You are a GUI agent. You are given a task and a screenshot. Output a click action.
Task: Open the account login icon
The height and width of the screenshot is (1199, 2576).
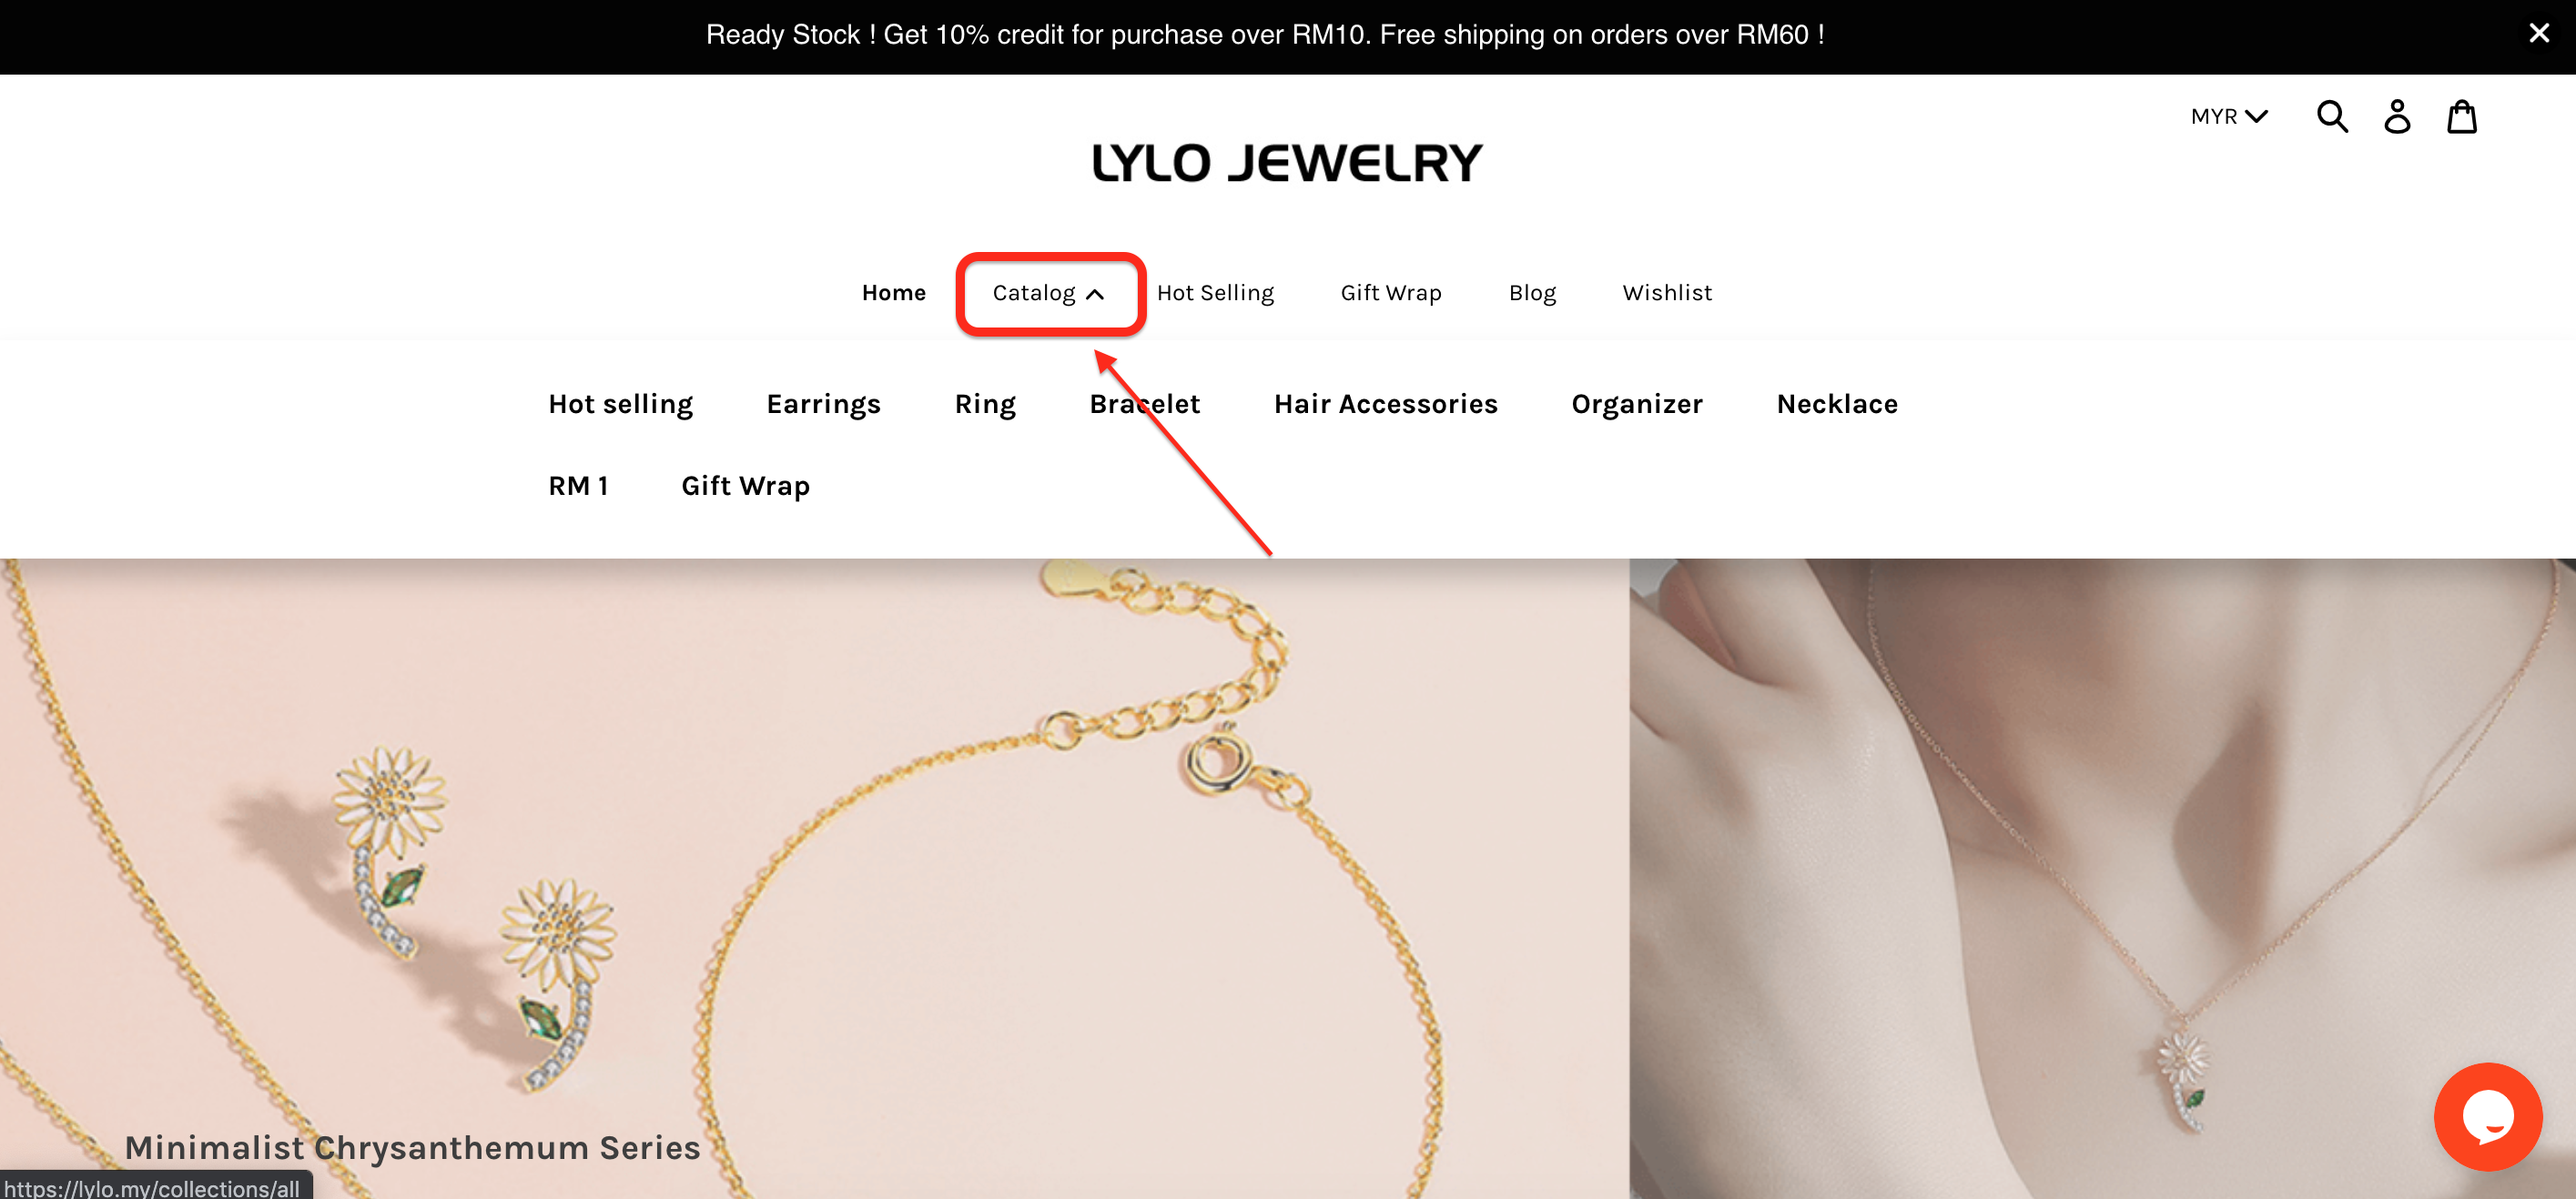pos(2397,116)
